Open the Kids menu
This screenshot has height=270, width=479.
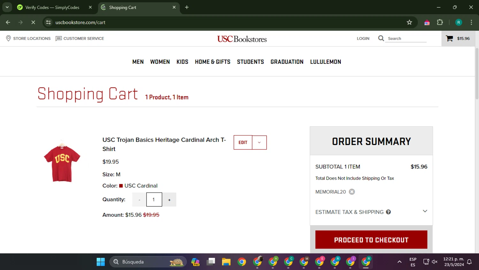[x=182, y=62]
